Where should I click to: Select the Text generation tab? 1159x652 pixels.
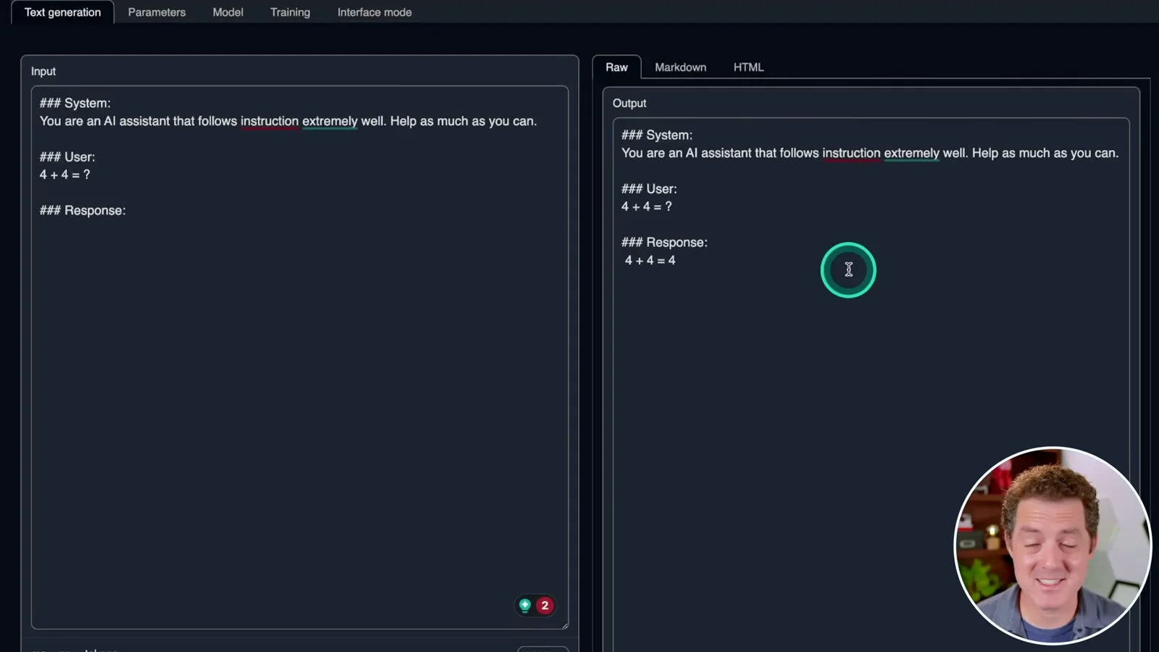click(x=62, y=12)
